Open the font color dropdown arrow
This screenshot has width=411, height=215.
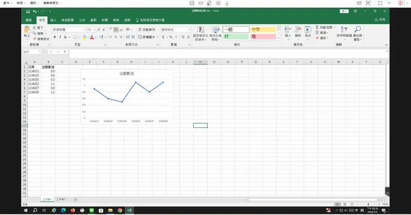point(96,37)
